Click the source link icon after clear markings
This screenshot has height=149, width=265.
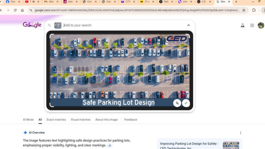point(110,145)
